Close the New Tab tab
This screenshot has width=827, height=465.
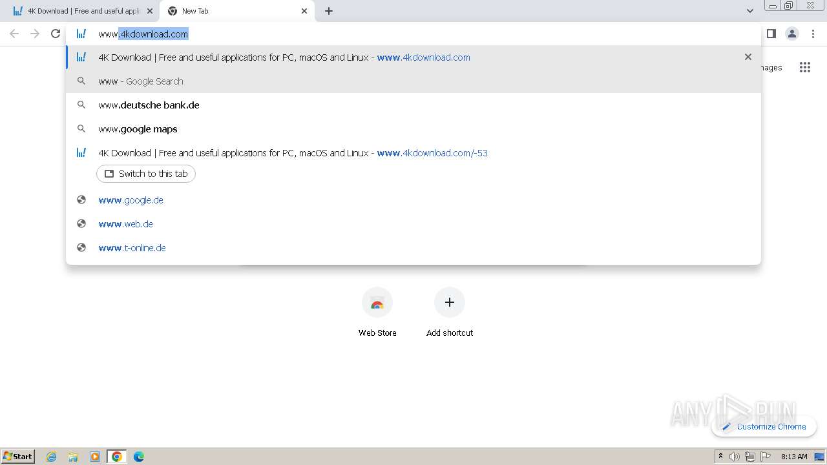pos(304,11)
